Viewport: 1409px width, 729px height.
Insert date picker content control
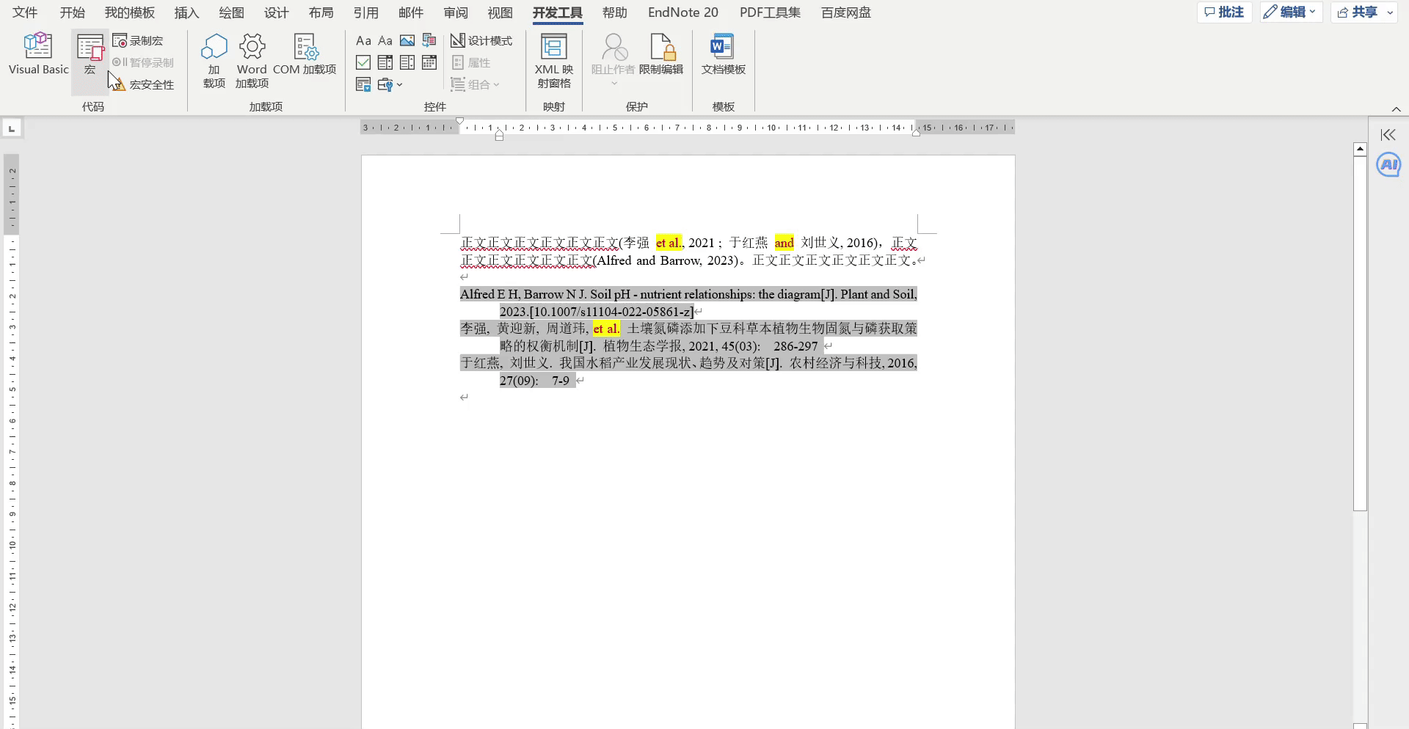(x=429, y=62)
